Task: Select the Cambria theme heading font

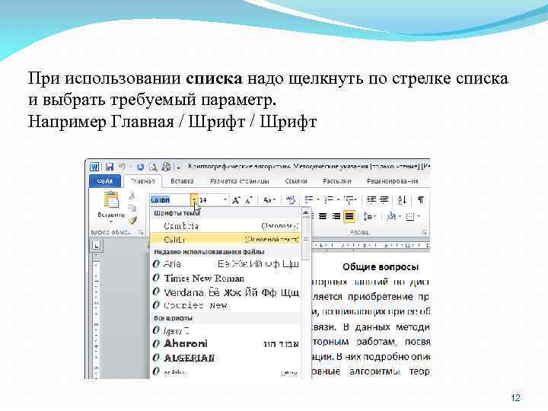Action: point(225,226)
